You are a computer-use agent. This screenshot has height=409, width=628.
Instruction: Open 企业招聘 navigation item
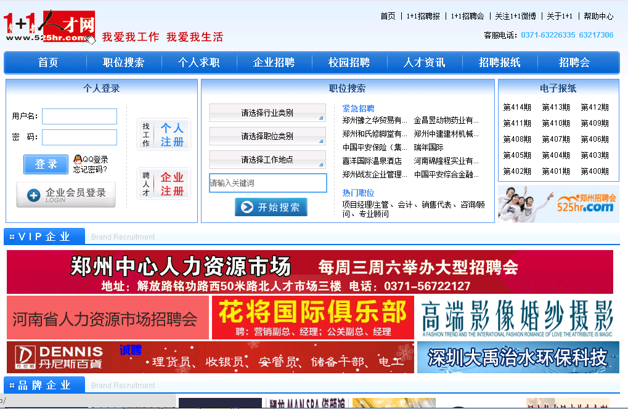click(274, 62)
